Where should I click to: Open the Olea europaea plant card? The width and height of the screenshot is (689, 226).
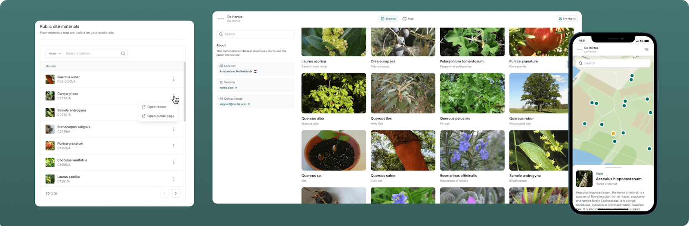pyautogui.click(x=403, y=48)
